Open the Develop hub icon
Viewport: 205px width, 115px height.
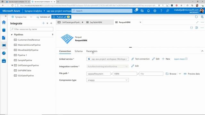[4, 38]
